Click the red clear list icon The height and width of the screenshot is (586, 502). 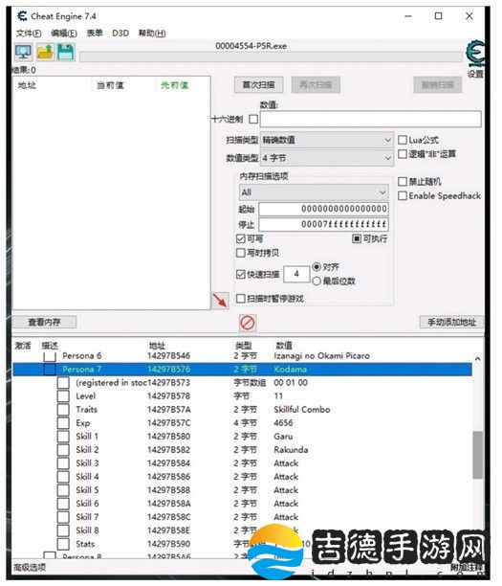click(x=247, y=323)
